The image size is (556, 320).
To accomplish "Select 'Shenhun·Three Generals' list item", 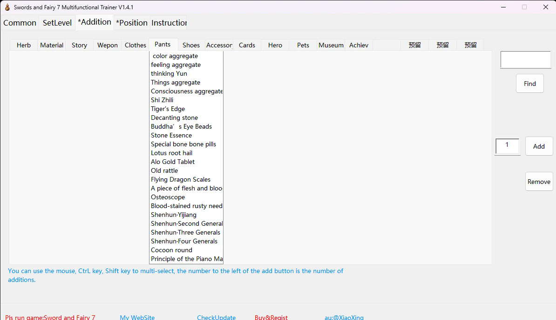I will click(x=186, y=233).
